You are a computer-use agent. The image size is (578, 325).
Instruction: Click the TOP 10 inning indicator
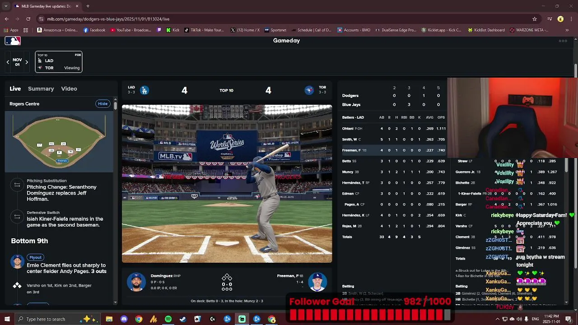(x=226, y=90)
